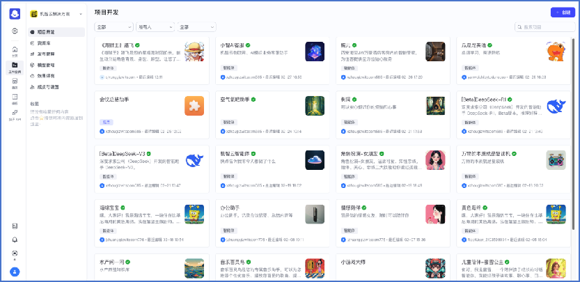Screen dimensions: 580x282
Task: Select 项目开发 in the sidebar menu
Action: pyautogui.click(x=56, y=32)
